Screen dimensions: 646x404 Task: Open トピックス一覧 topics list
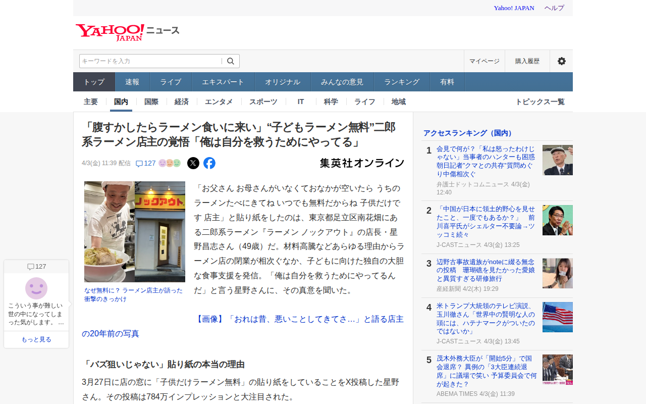click(x=540, y=102)
